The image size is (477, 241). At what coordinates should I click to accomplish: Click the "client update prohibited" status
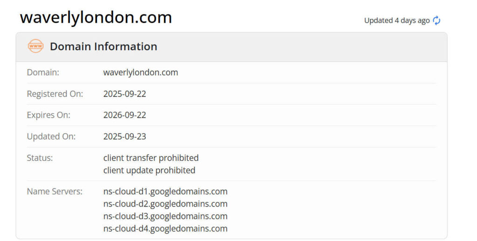point(149,170)
